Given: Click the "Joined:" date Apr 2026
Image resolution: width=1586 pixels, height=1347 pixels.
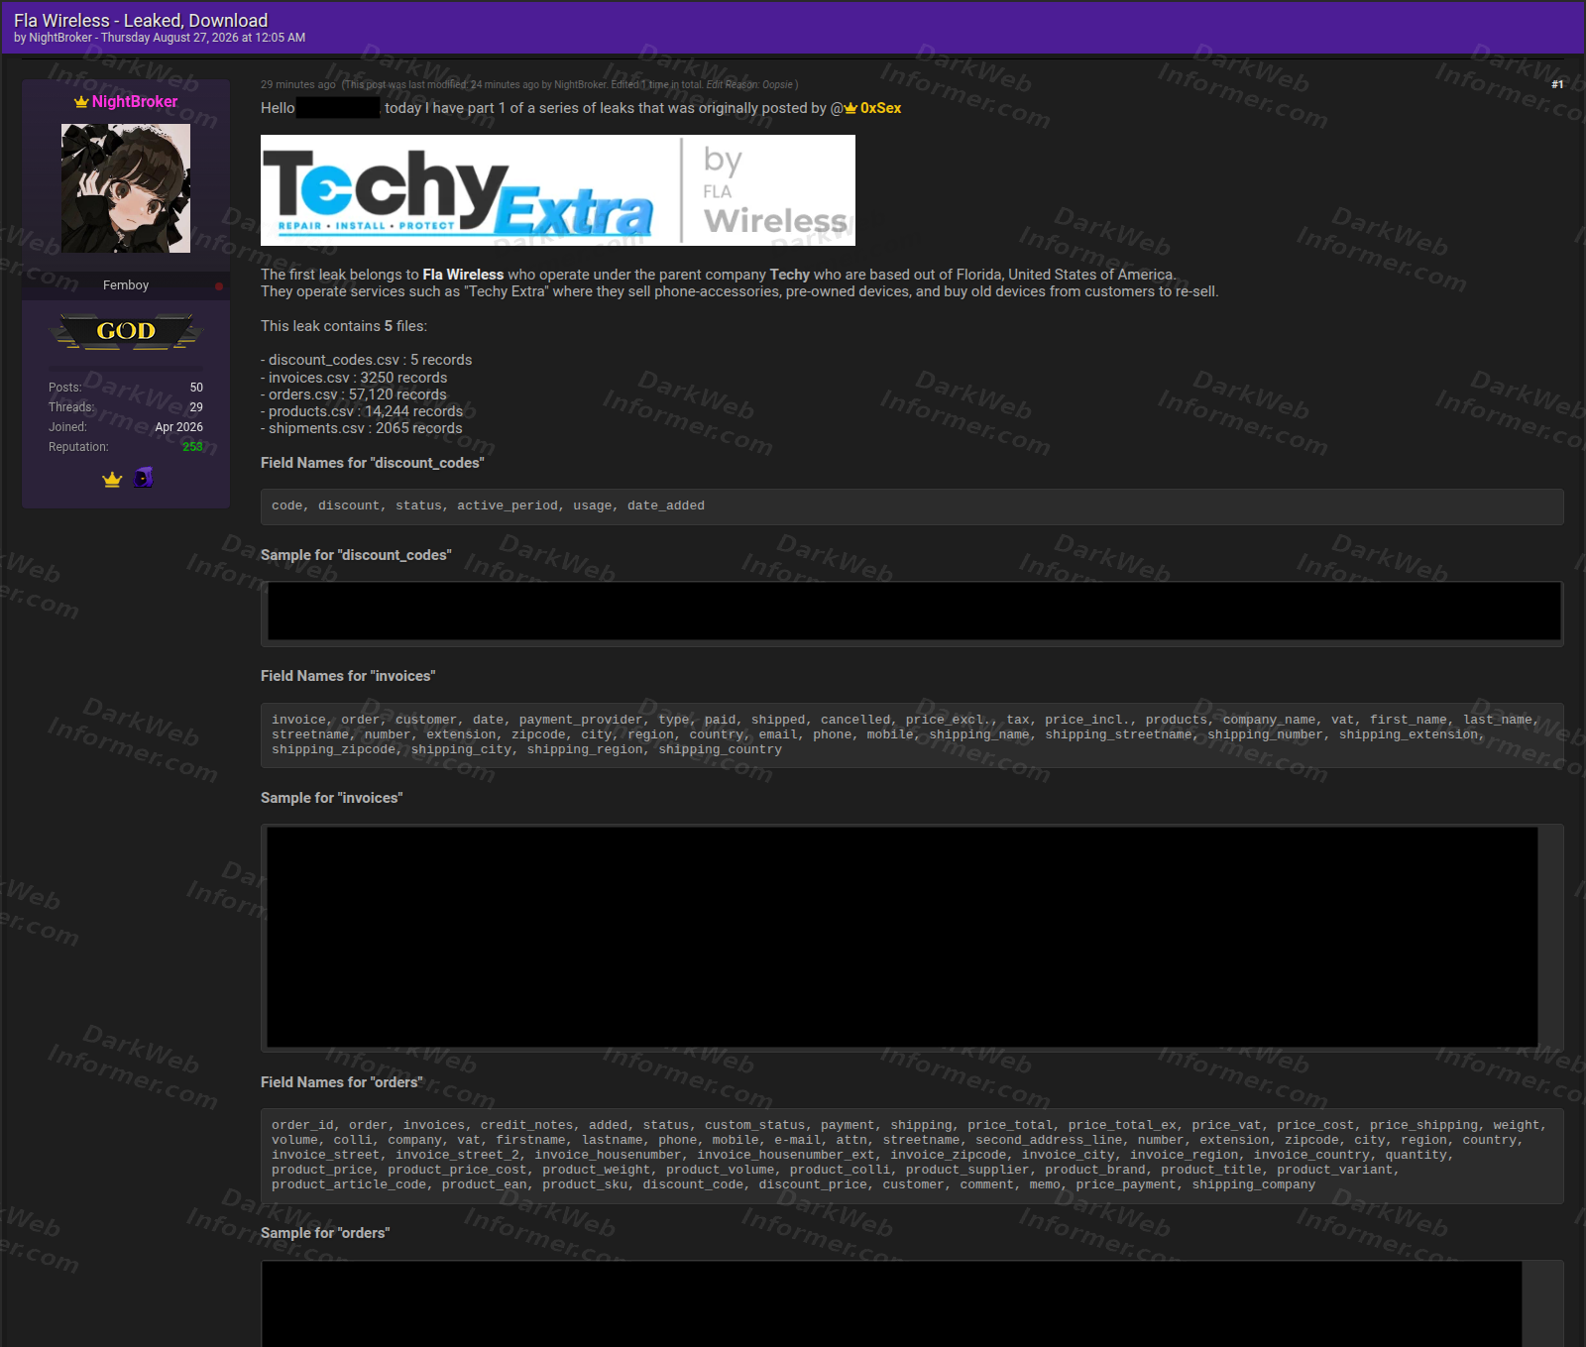Looking at the screenshot, I should [x=179, y=427].
